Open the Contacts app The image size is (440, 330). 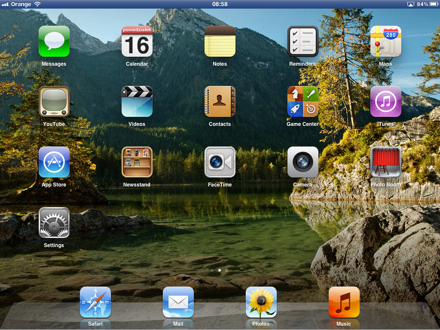(x=220, y=101)
